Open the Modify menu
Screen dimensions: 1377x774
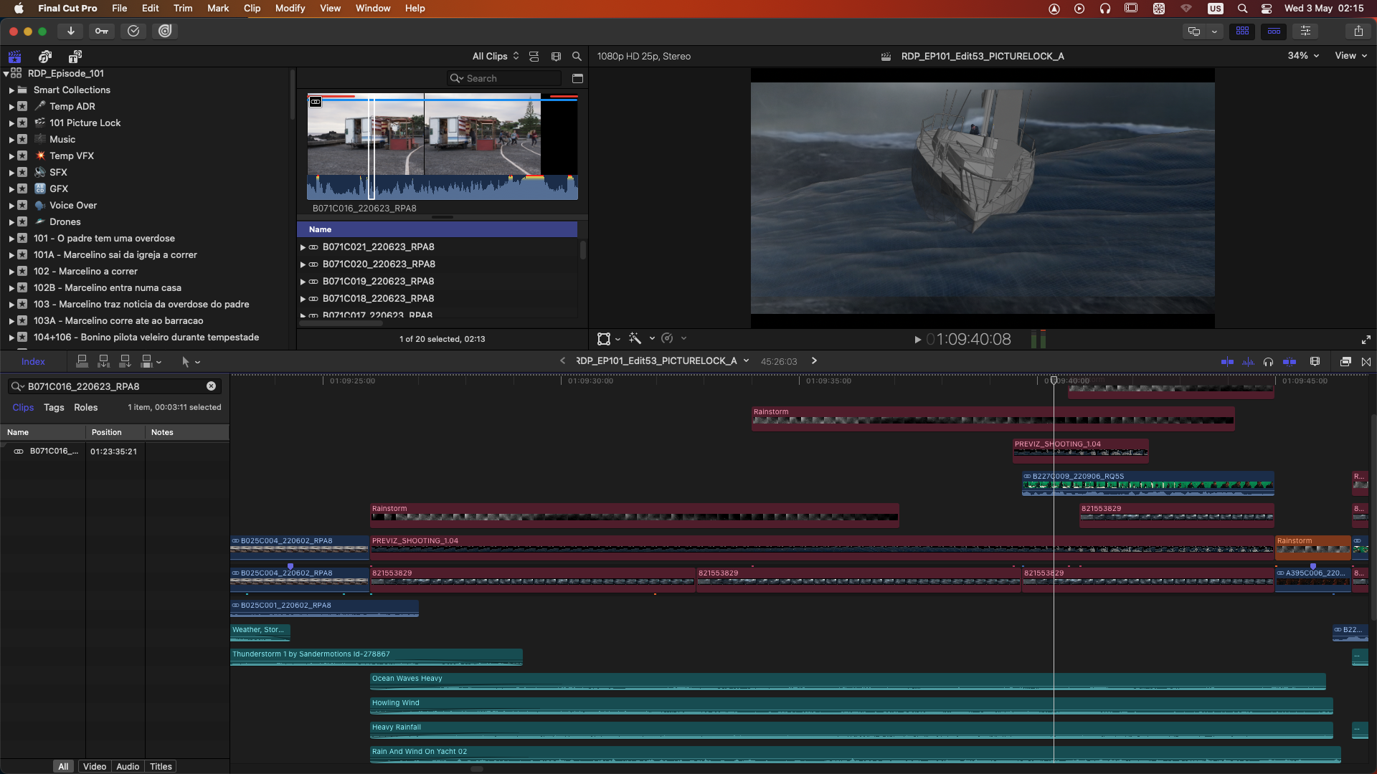(290, 8)
